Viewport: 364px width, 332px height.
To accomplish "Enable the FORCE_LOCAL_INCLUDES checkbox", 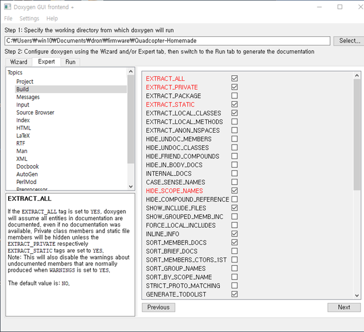I will (x=235, y=225).
